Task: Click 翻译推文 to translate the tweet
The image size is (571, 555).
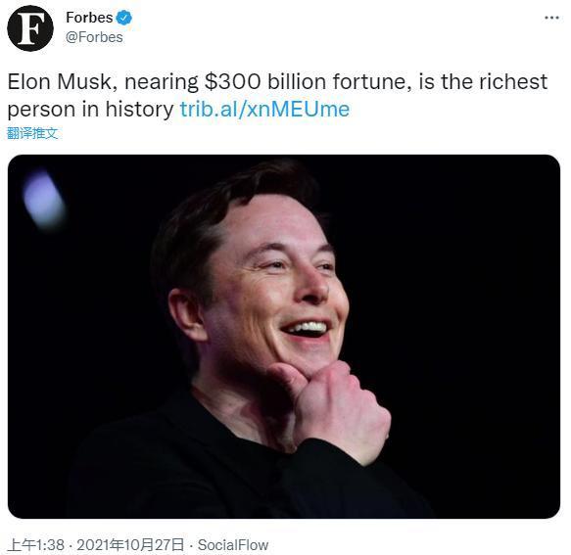Action: 32,133
